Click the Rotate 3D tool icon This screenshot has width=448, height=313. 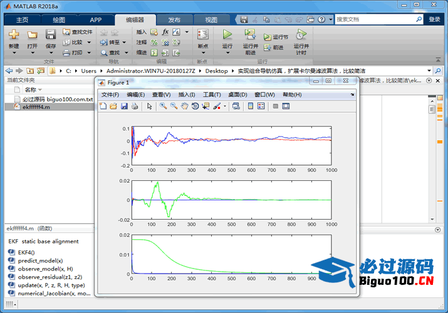coord(195,106)
